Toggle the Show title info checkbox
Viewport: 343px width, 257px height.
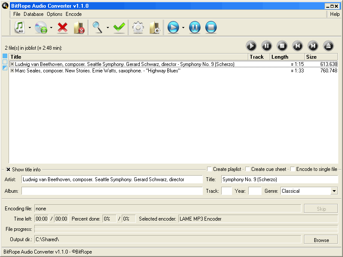[x=8, y=169]
